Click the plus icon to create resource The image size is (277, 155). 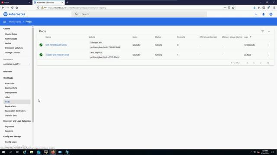point(256,14)
